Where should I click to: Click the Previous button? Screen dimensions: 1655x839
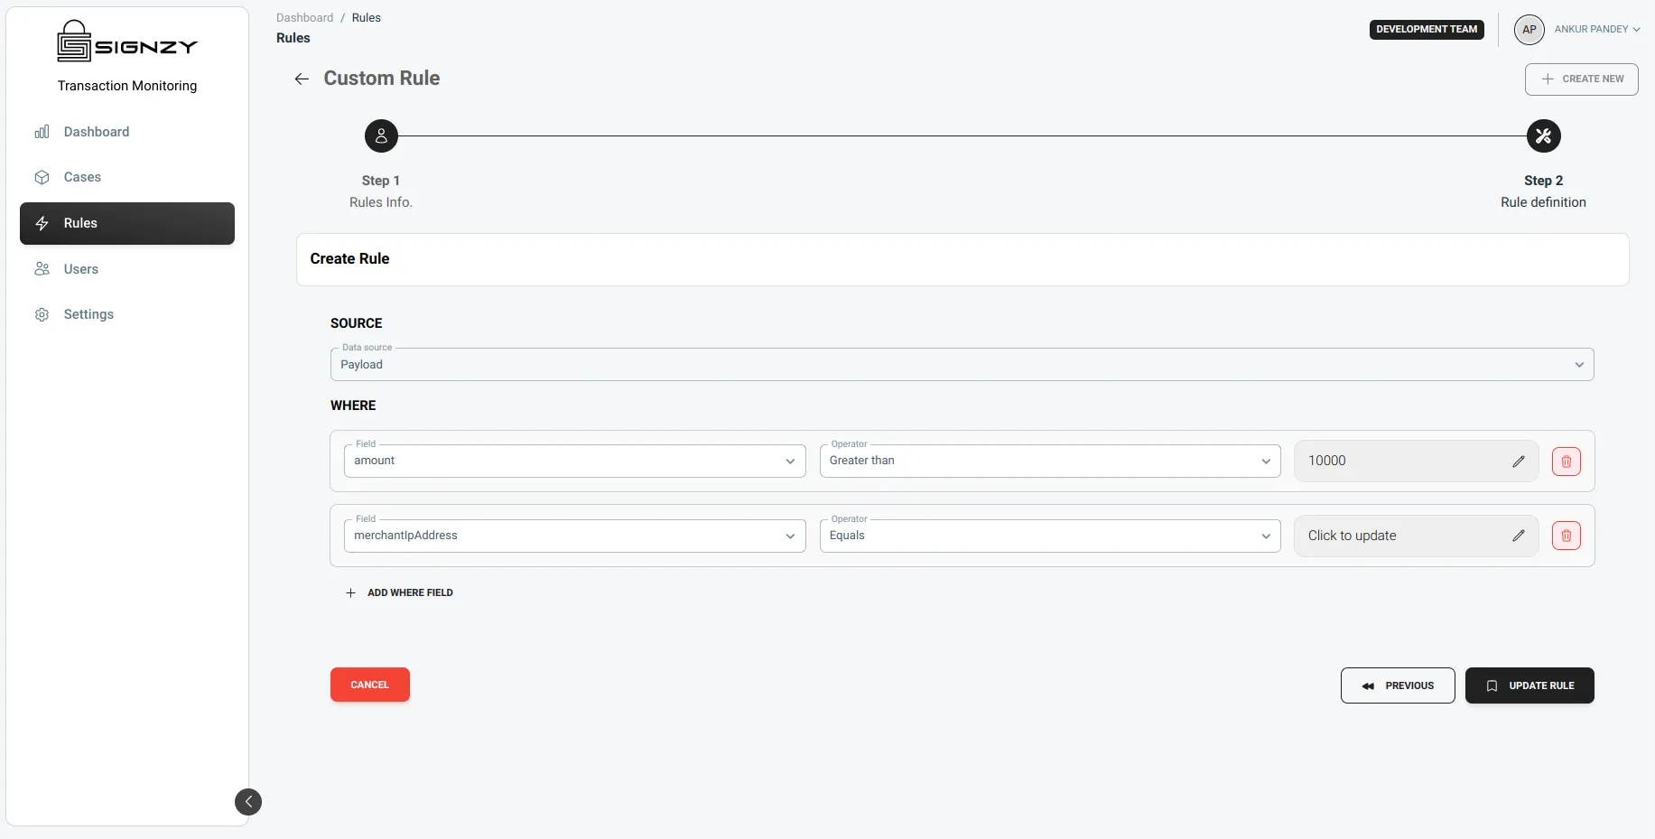[x=1398, y=685]
